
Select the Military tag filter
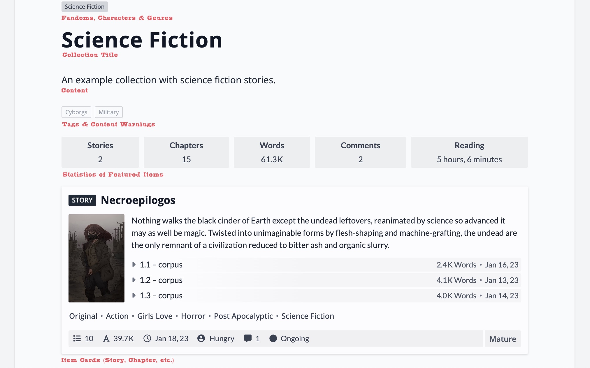[x=108, y=112]
